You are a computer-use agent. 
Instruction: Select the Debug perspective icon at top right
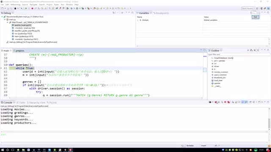click(x=268, y=8)
